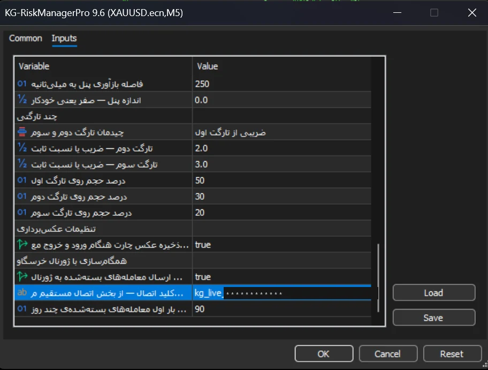Open the 'ضریبی از تارگت اول' value dropdown
This screenshot has height=370, width=488.
[282, 132]
